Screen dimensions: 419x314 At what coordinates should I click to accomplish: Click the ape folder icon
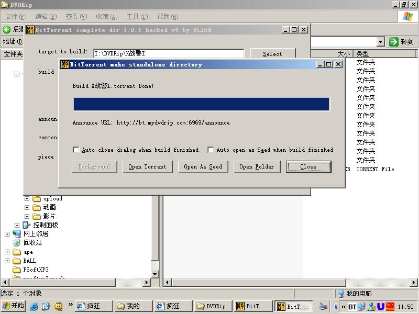pyautogui.click(x=17, y=252)
